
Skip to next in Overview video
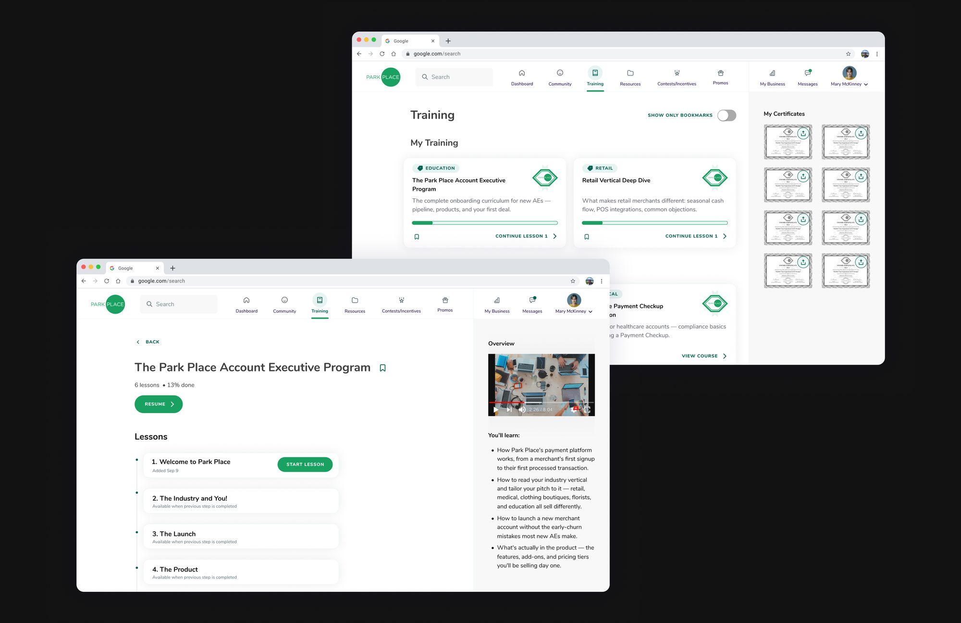coord(509,410)
